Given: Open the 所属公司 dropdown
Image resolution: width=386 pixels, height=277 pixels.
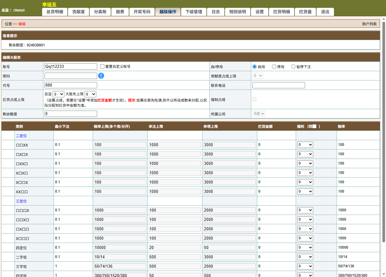Looking at the screenshot, I should coord(258,114).
